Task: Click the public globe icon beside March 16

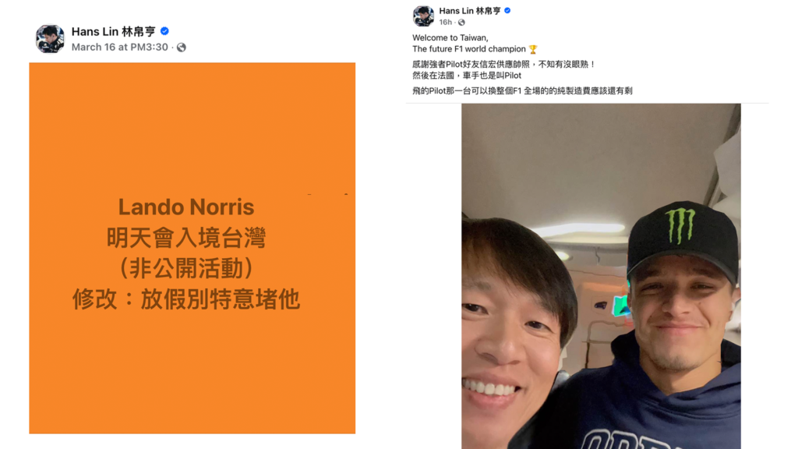Action: 181,48
